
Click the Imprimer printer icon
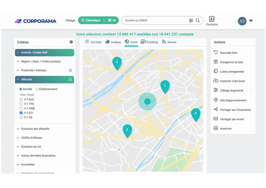coord(216,128)
